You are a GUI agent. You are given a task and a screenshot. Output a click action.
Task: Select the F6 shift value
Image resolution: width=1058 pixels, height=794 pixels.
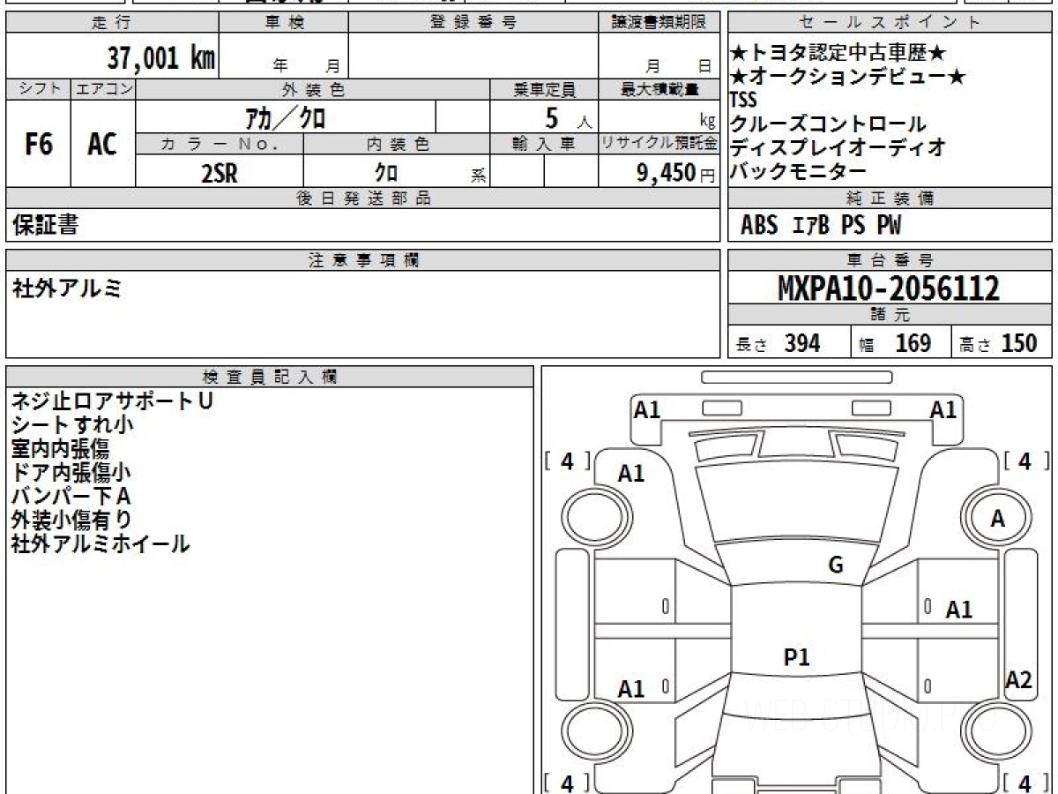[38, 144]
